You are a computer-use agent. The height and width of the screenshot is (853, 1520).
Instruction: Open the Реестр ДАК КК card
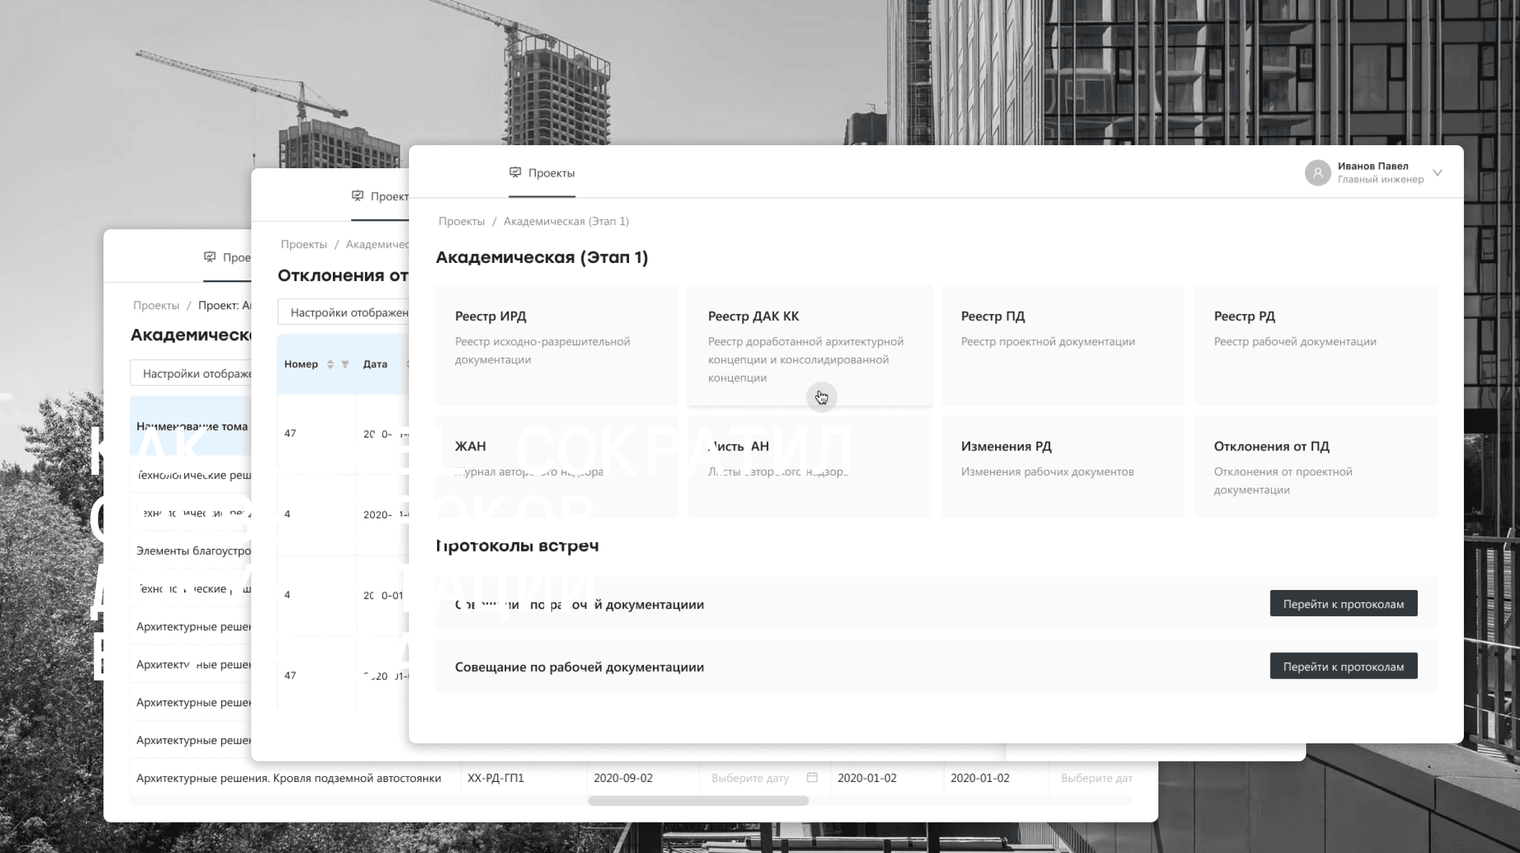809,345
